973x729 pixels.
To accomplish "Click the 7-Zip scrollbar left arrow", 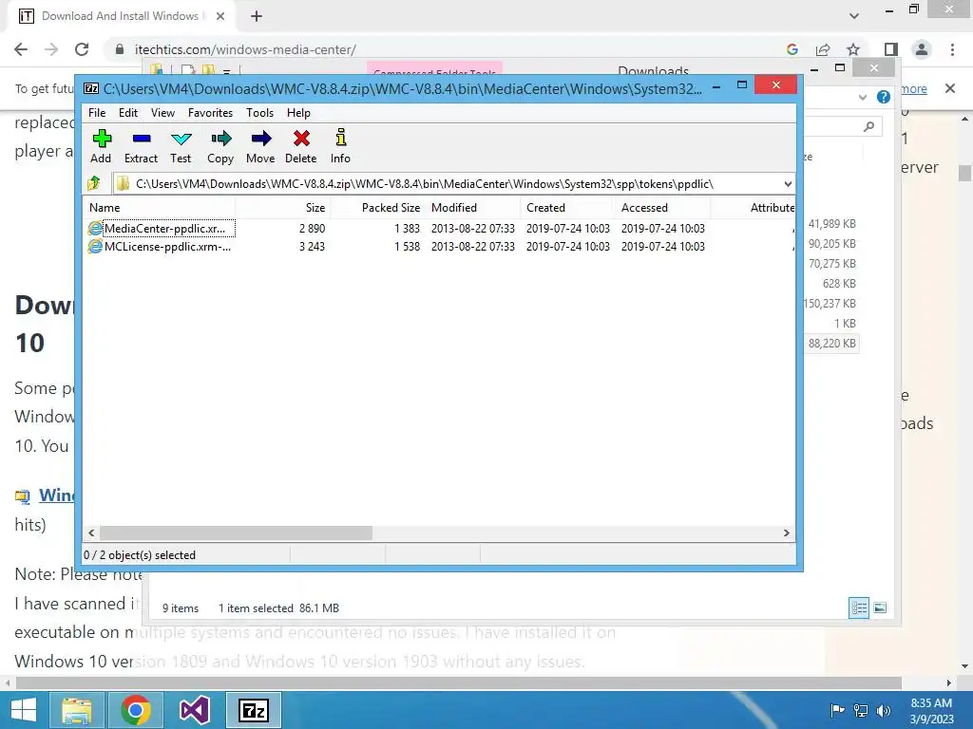I will point(92,533).
